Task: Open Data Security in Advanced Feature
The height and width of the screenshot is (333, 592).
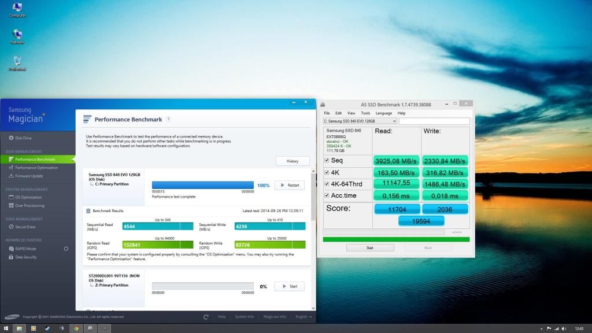Action: (x=25, y=257)
